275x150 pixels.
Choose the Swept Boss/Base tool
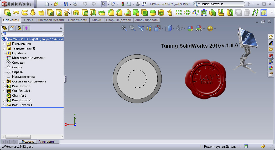24,13
